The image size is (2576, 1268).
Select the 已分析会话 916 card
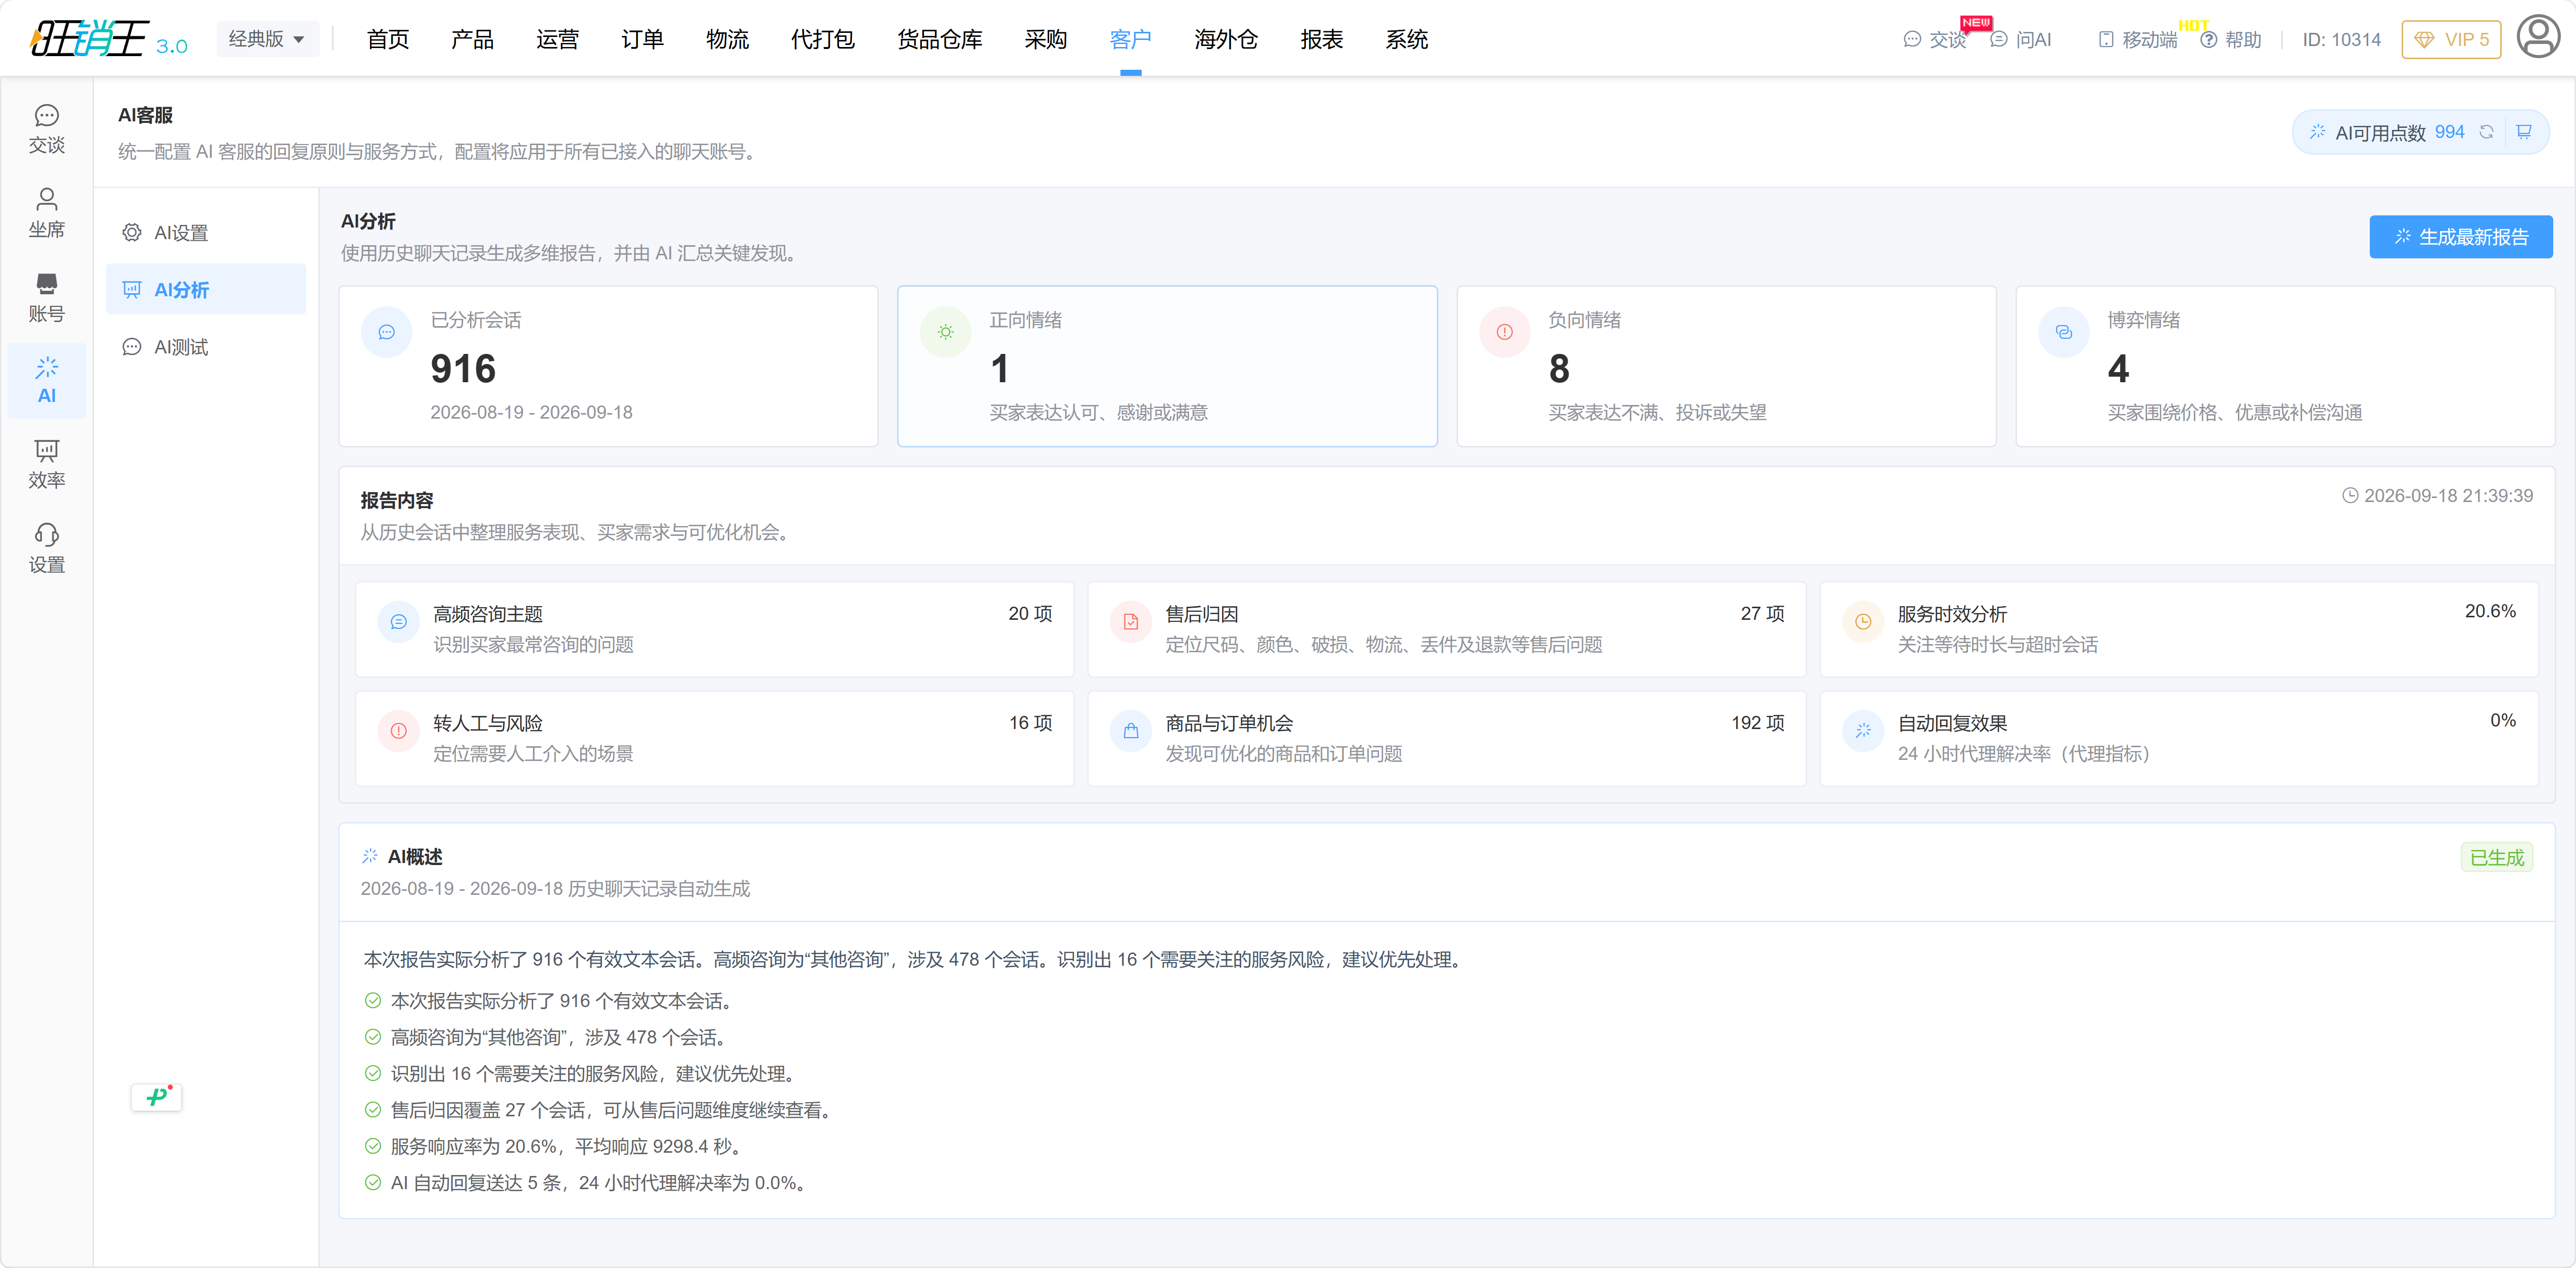tap(608, 366)
